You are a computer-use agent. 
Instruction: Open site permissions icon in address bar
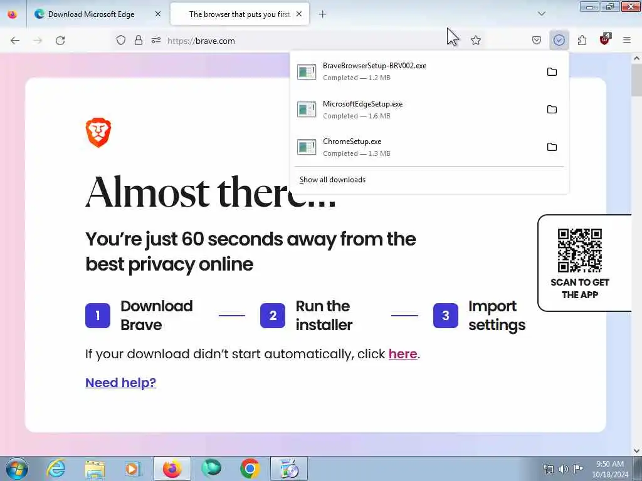pos(156,41)
